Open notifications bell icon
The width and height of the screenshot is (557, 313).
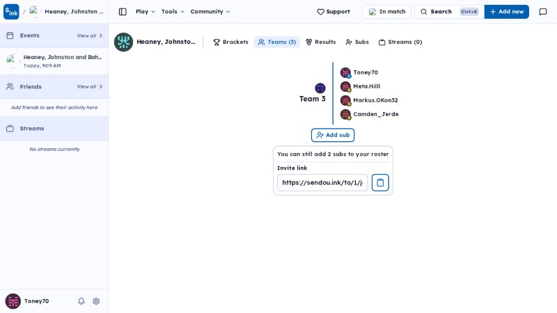[x=81, y=301]
